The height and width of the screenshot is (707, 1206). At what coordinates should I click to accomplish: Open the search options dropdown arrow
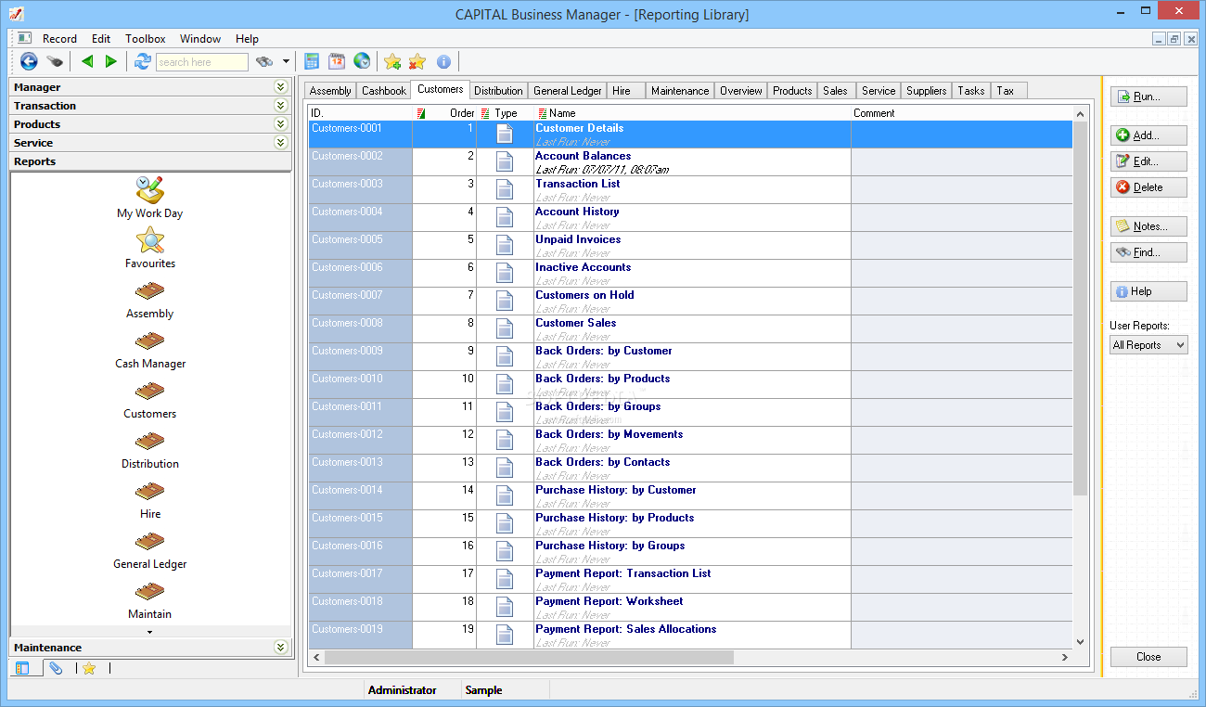(286, 62)
